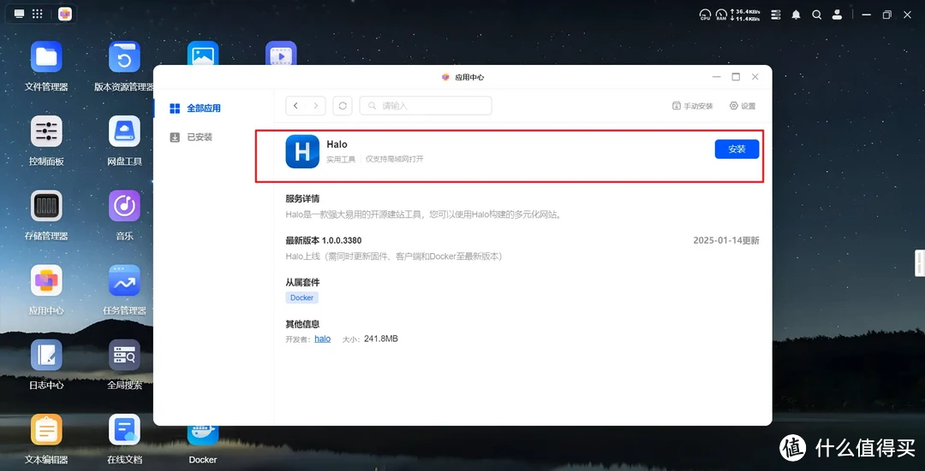The width and height of the screenshot is (925, 471).
Task: Click the blue 安装 install button
Action: (x=737, y=149)
